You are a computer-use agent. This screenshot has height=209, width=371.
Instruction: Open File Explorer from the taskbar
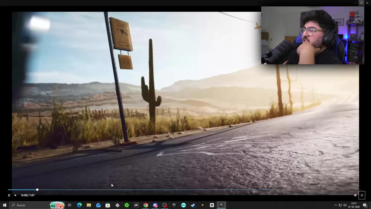89,205
